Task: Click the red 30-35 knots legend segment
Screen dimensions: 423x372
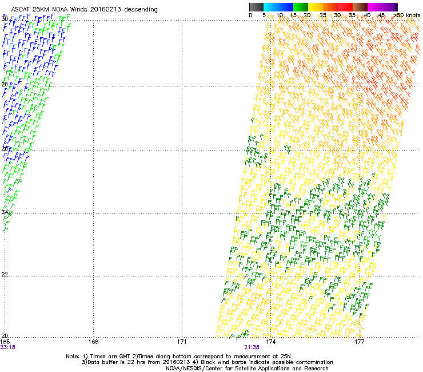Action: 345,7
